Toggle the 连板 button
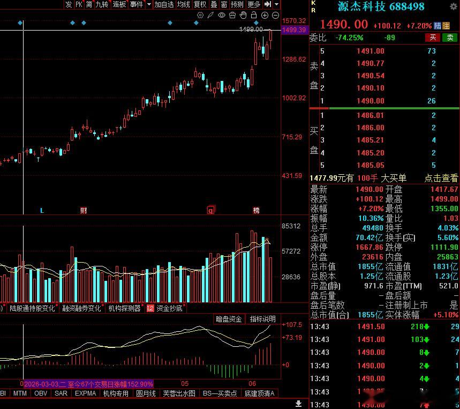The width and height of the screenshot is (460, 409). (119, 4)
